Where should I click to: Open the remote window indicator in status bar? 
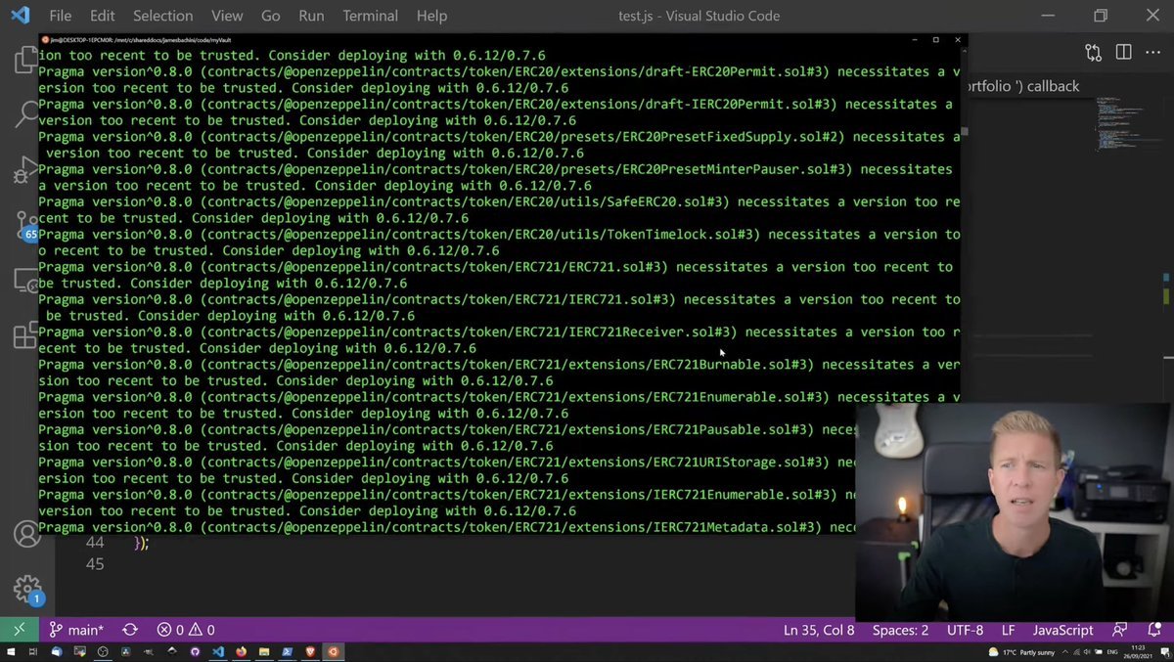pyautogui.click(x=20, y=630)
